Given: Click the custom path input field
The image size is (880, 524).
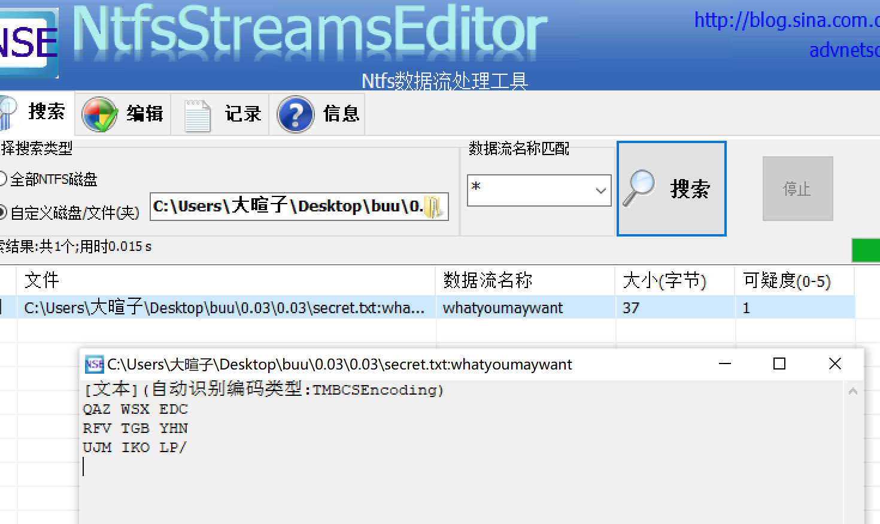Looking at the screenshot, I should coord(299,207).
